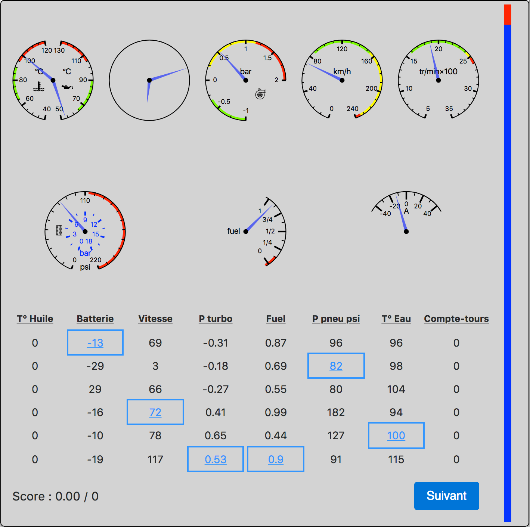The height and width of the screenshot is (527, 530).
Task: Select the -13 link under Batterie
Action: (95, 343)
